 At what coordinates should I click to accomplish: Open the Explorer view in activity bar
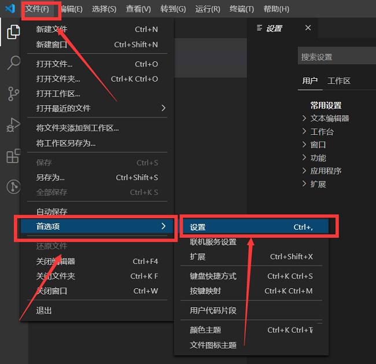pyautogui.click(x=13, y=32)
